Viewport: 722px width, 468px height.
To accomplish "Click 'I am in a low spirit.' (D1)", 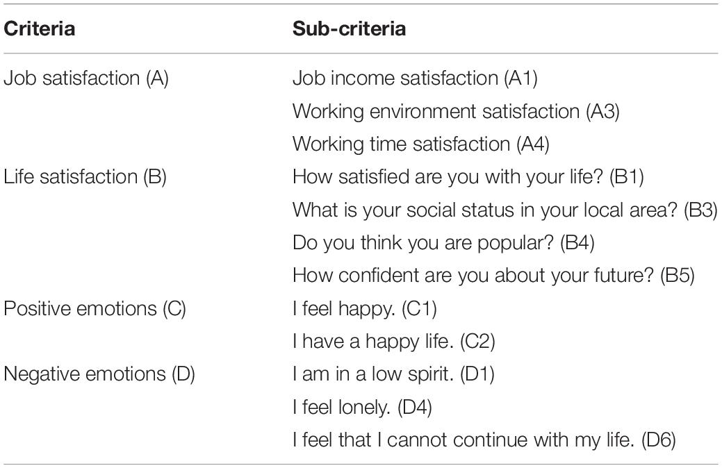I will [x=393, y=374].
